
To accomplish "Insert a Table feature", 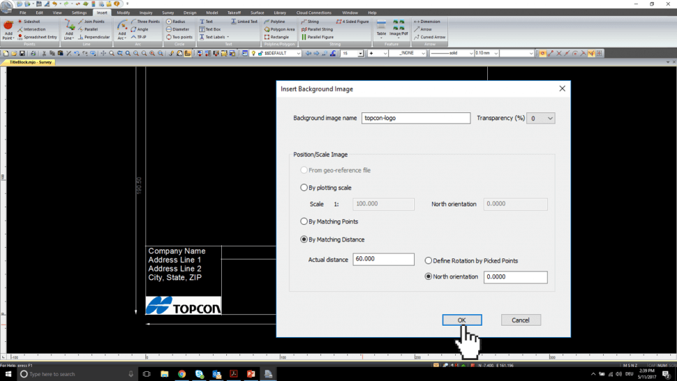I will (381, 27).
